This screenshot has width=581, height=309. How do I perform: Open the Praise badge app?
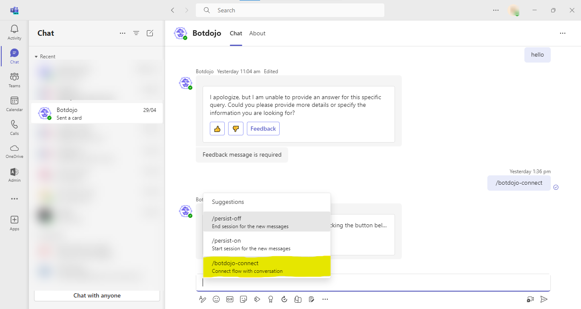271,299
